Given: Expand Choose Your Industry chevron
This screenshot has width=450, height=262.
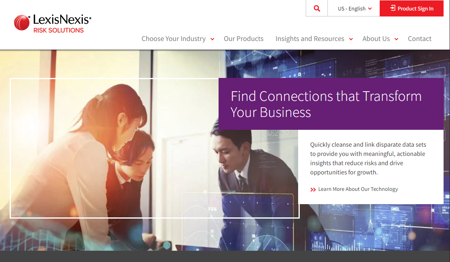Looking at the screenshot, I should [x=213, y=39].
